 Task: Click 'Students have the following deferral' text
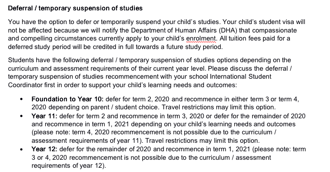click(x=61, y=60)
